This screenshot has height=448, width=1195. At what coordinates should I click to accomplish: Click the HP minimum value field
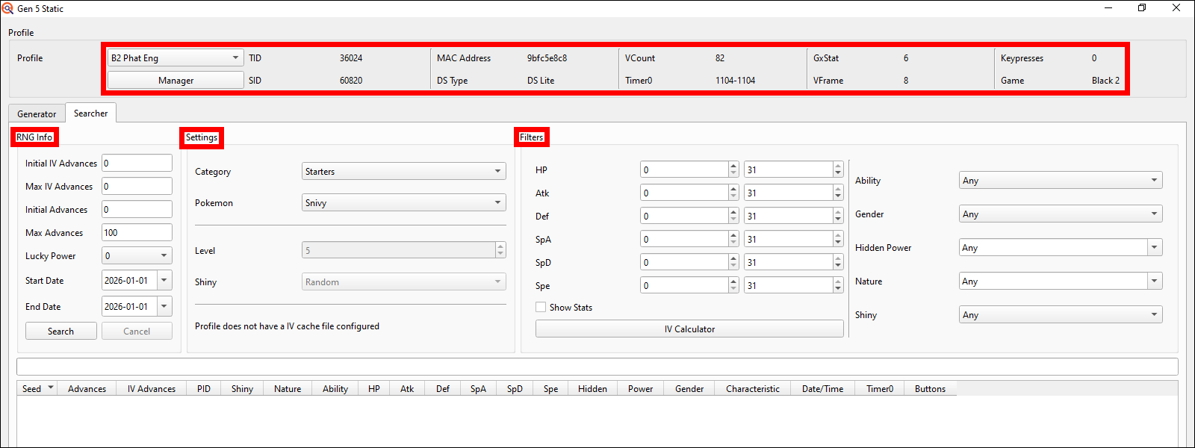tap(684, 169)
